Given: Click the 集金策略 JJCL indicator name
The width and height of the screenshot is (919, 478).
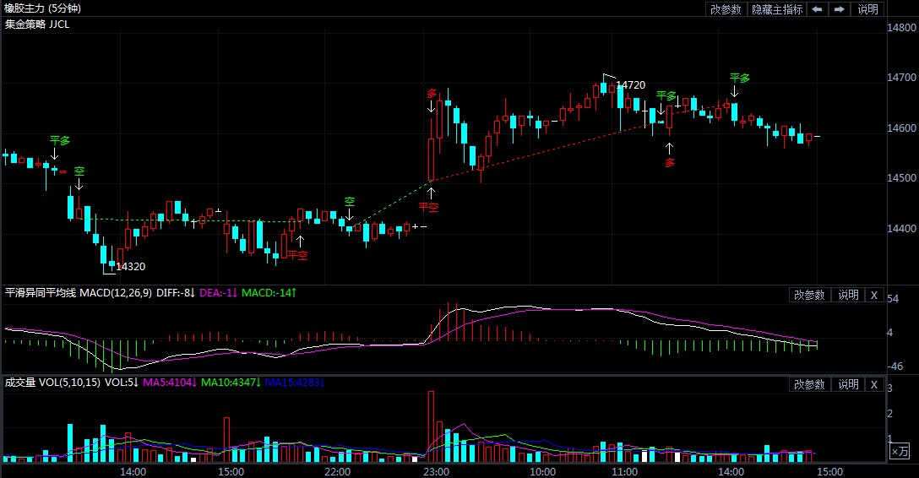Looking at the screenshot, I should [37, 24].
